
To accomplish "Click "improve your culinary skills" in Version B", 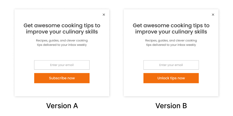I will tap(171, 32).
